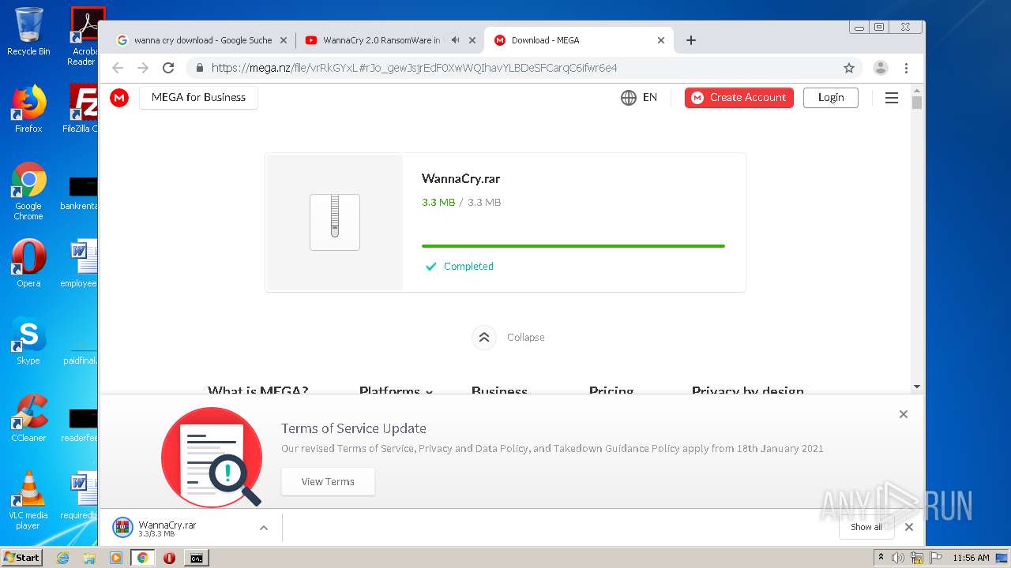Open Internet Explorer from the taskbar
Image resolution: width=1011 pixels, height=568 pixels.
(62, 558)
